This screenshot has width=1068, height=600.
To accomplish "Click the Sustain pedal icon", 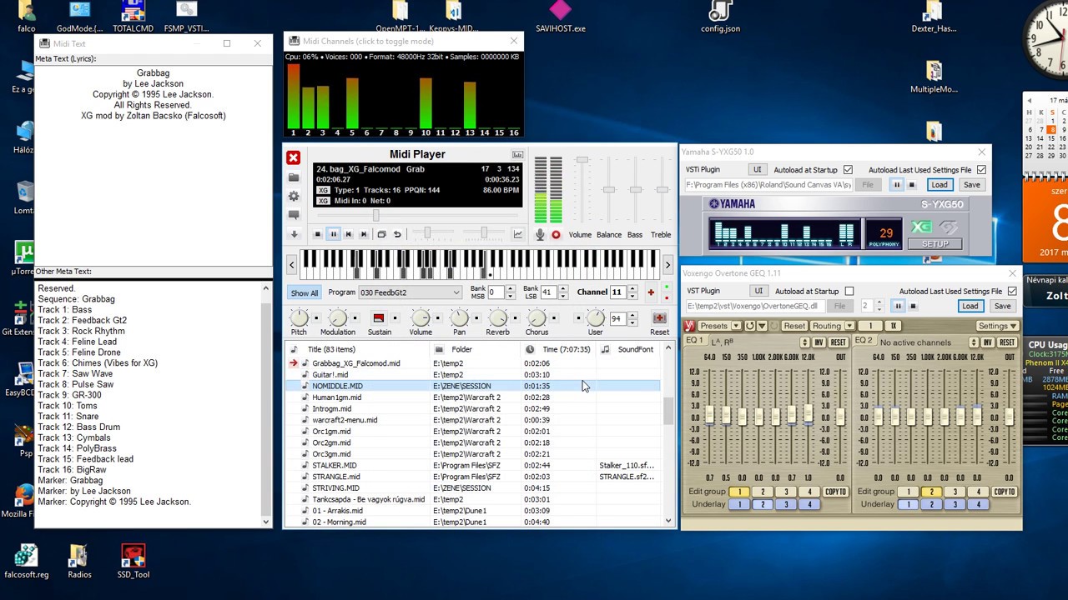I will [379, 318].
